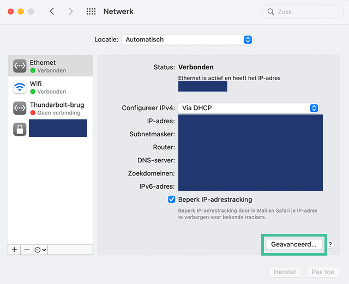Click the Router label
The height and width of the screenshot is (284, 349).
pos(164,147)
